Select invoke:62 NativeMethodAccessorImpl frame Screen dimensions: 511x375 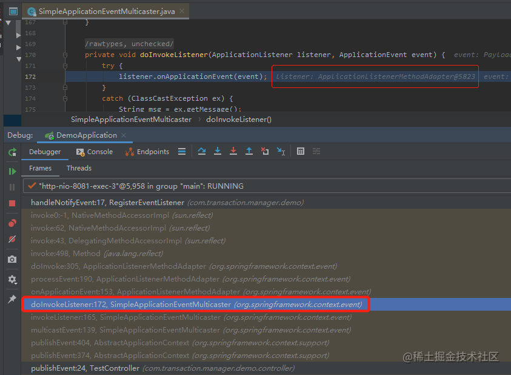[266, 228]
